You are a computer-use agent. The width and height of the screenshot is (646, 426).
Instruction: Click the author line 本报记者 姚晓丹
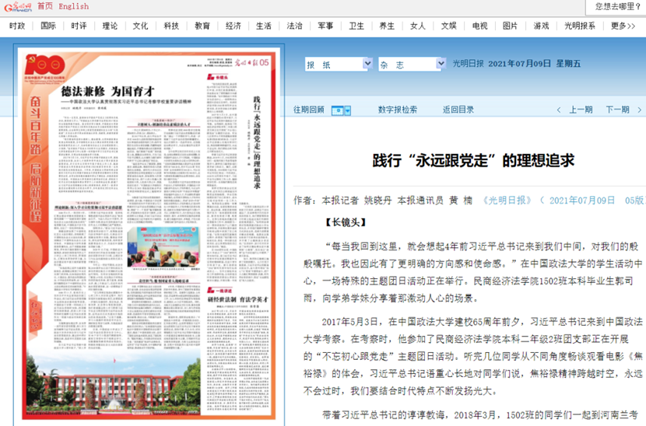[x=356, y=201]
